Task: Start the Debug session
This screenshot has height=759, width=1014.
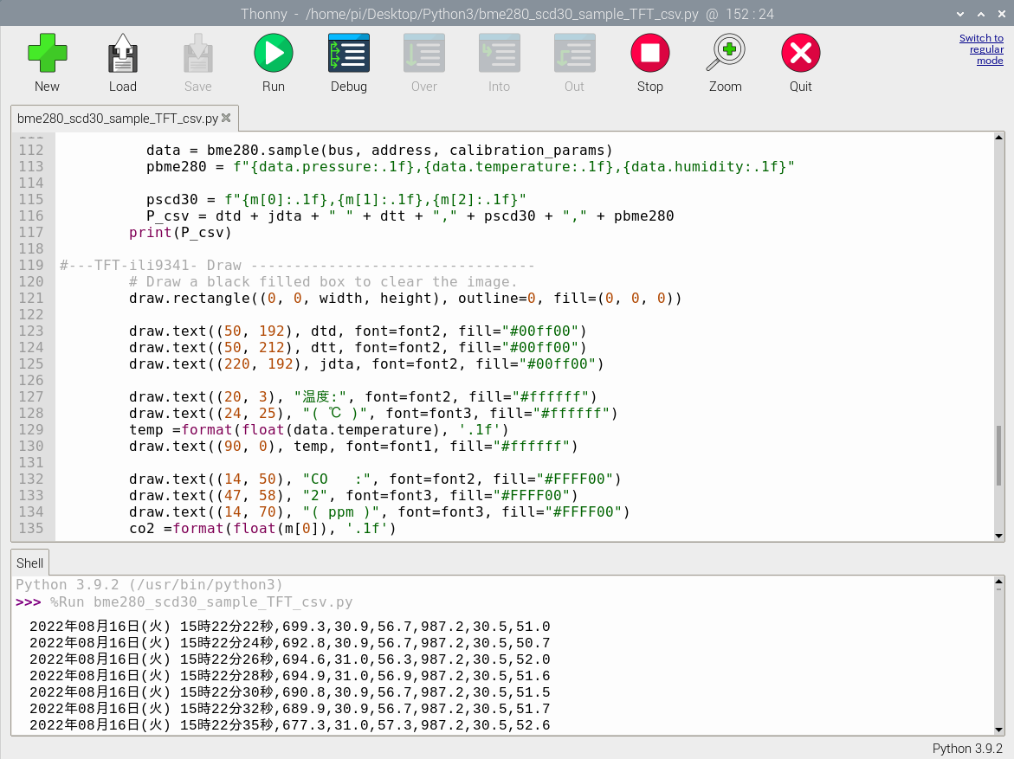Action: (x=348, y=53)
